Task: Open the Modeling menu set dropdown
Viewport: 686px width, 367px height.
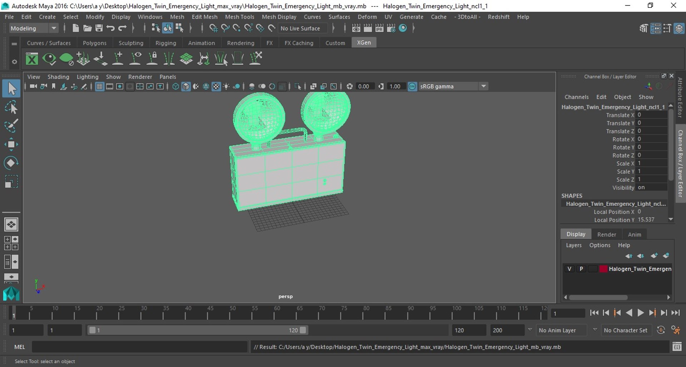Action: coord(34,28)
